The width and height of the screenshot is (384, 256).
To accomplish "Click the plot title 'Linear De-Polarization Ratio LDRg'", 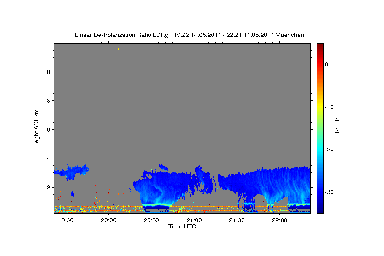I will (x=122, y=35).
